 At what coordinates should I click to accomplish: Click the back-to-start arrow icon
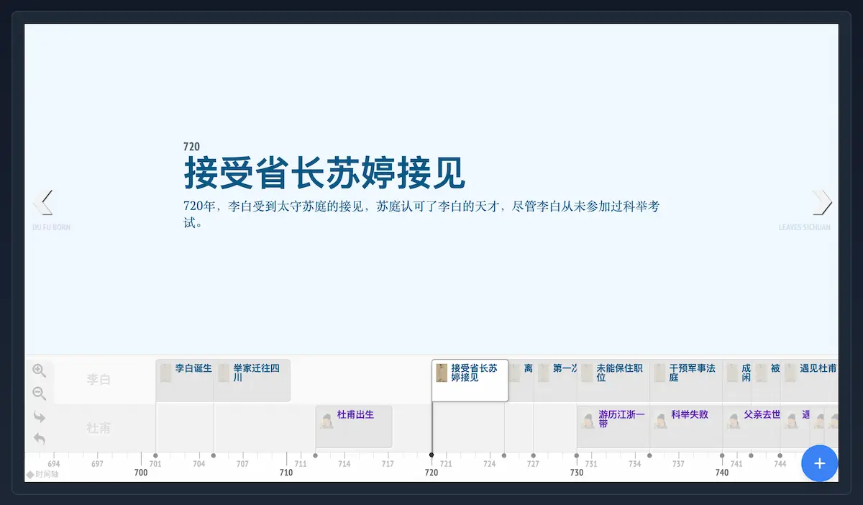click(39, 438)
